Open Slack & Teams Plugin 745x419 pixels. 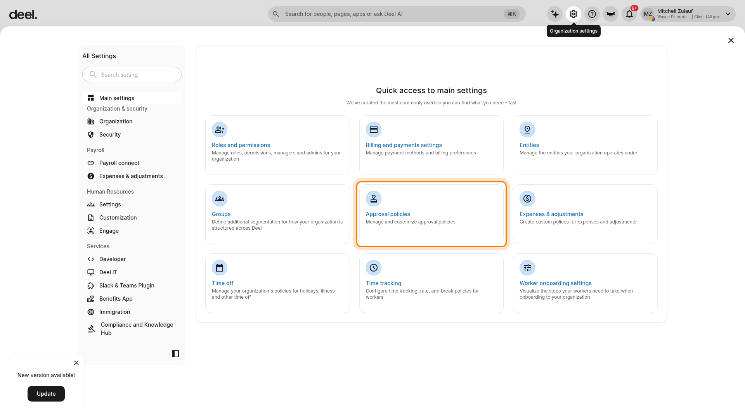132,286
